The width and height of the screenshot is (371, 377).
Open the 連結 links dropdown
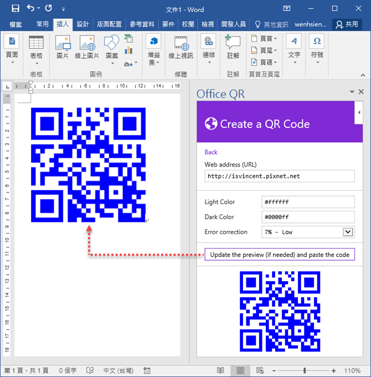pyautogui.click(x=208, y=49)
